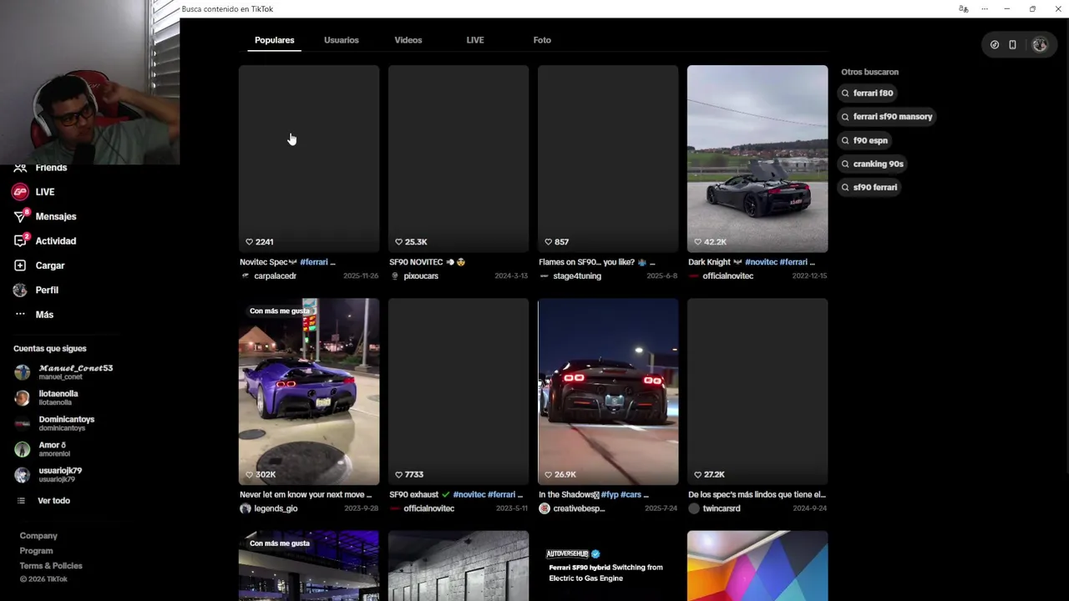This screenshot has height=601, width=1069.
Task: Open the profile avatar in the top-right pill
Action: (1040, 45)
